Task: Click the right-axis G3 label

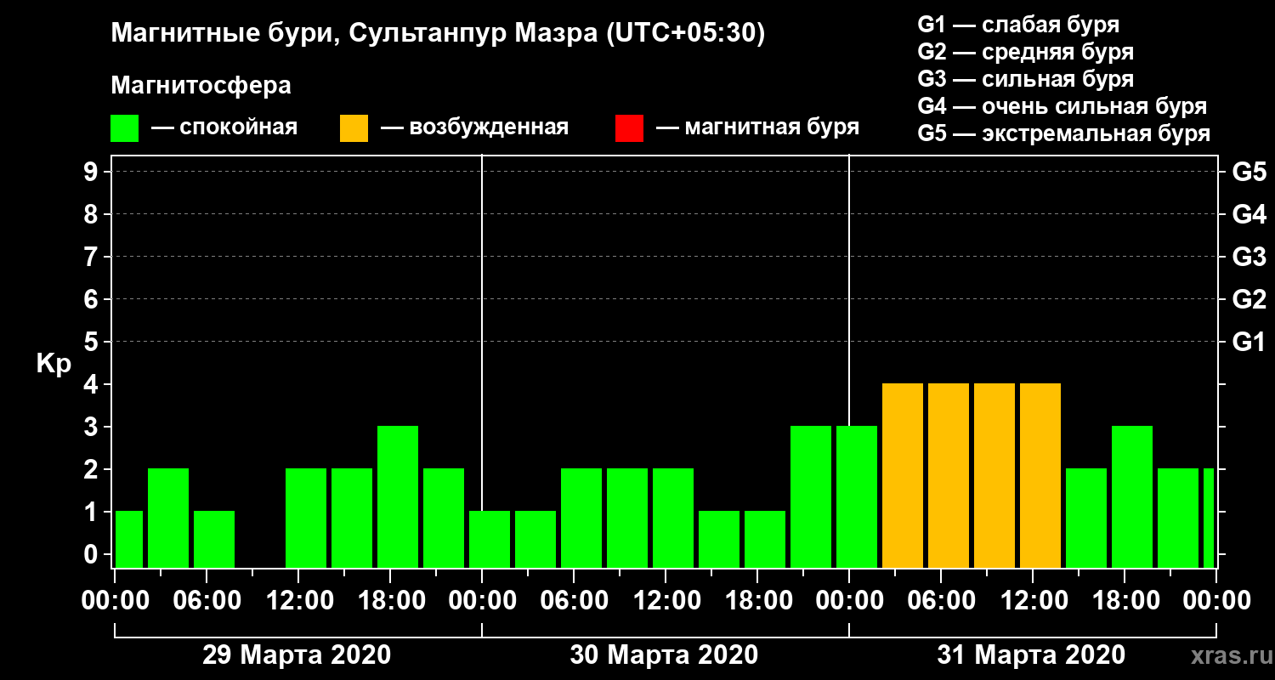Action: 1249,257
